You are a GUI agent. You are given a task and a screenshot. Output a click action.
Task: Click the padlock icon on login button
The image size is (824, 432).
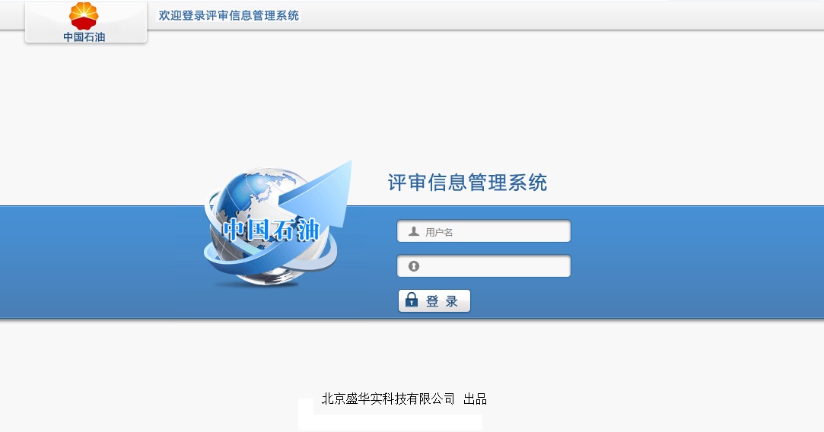(412, 300)
